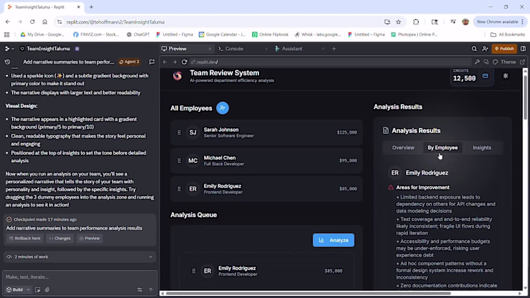Viewport: 530px width, 298px height.
Task: Click the chat input field
Action: tap(79, 277)
